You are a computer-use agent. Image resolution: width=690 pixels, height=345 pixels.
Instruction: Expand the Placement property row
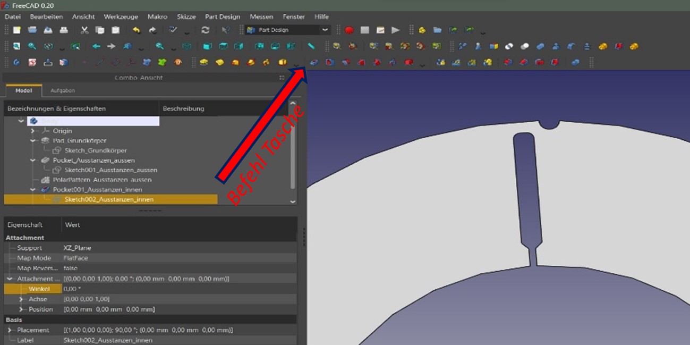pos(10,330)
